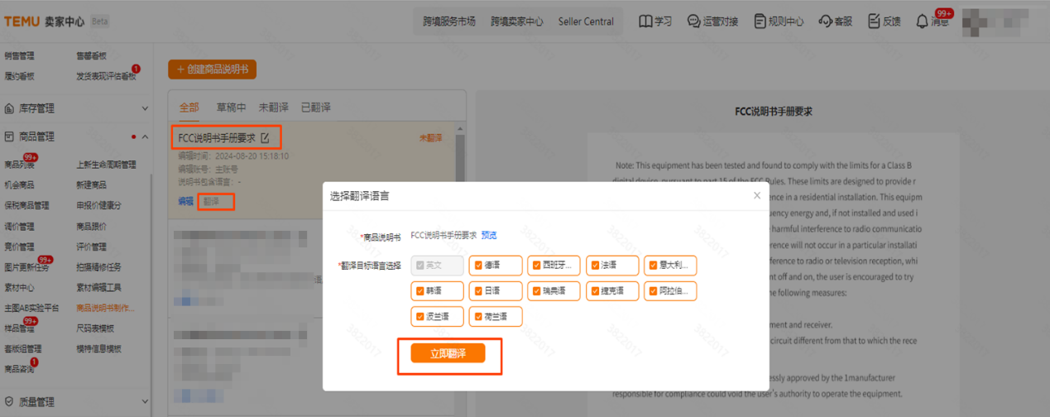Open 规则中心 document icon

[760, 22]
